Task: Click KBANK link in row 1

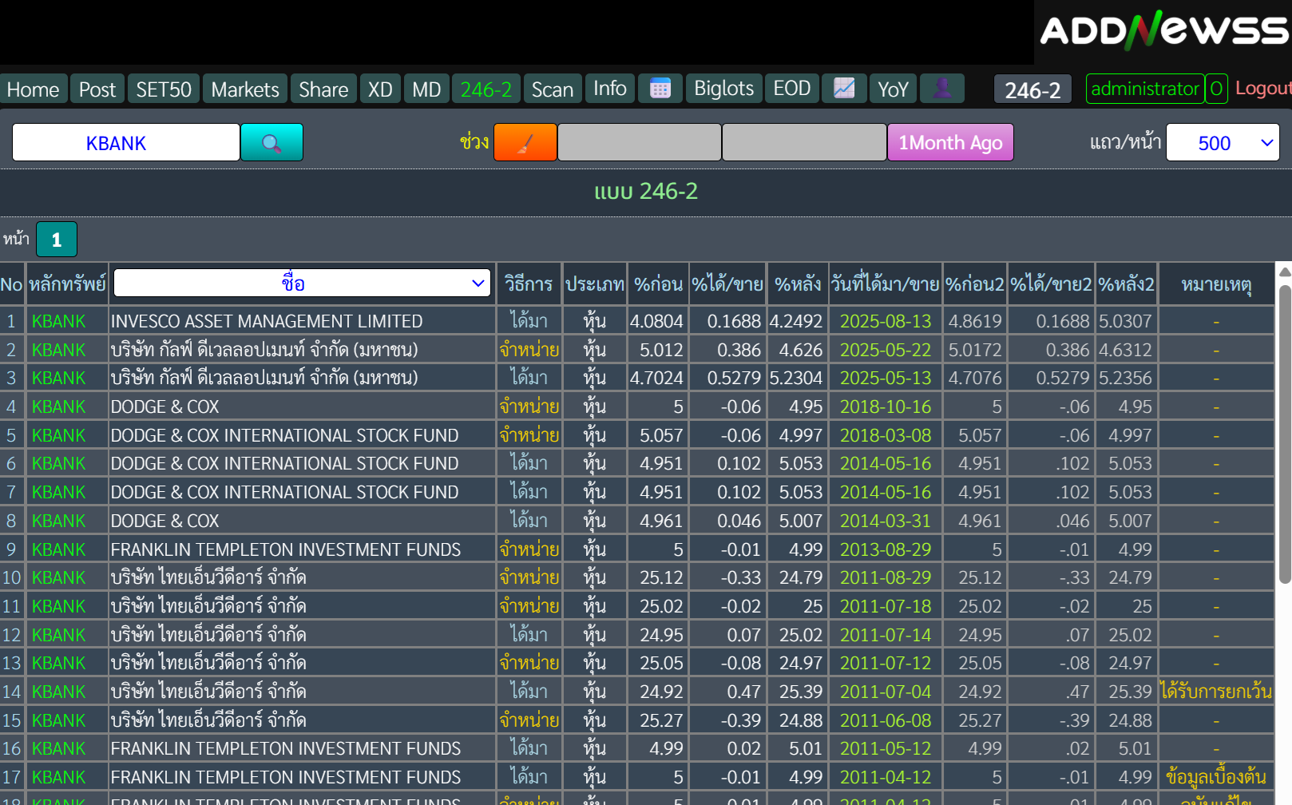Action: coord(58,321)
